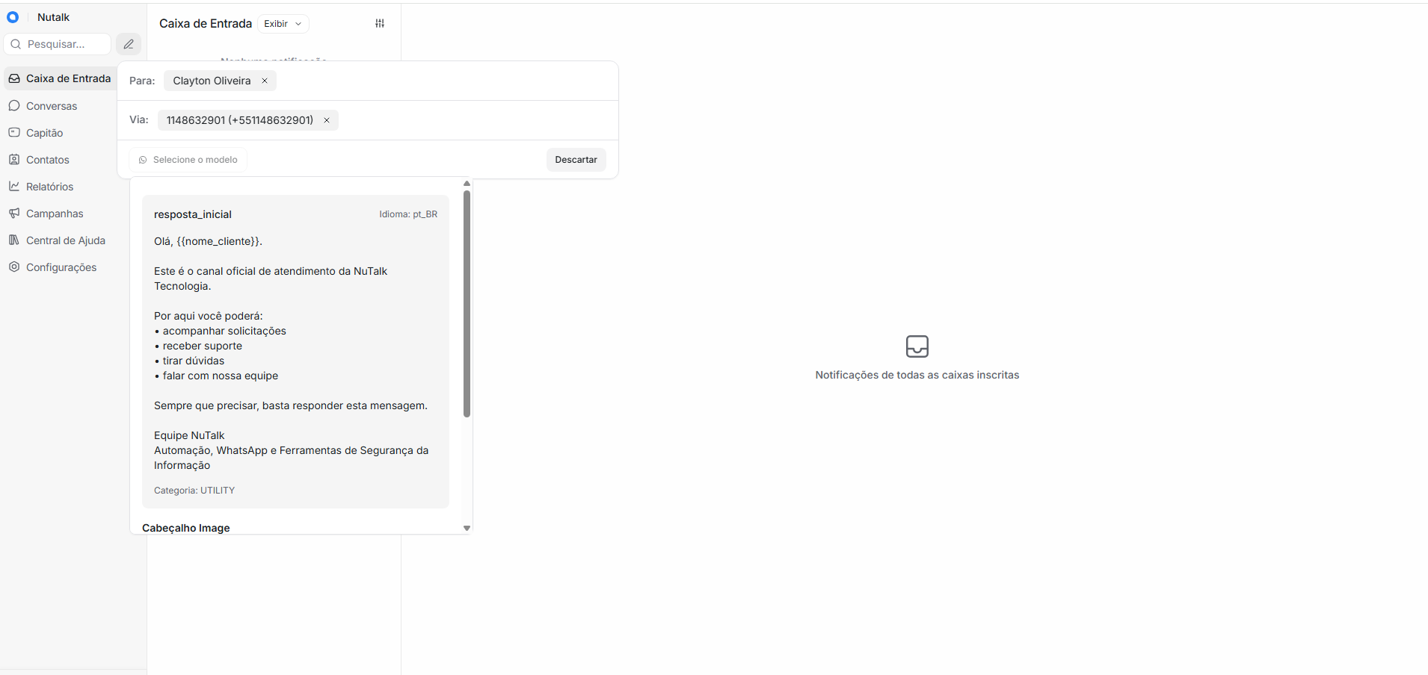The height and width of the screenshot is (675, 1428).
Task: Focus the Pesquisar search field
Action: 58,44
